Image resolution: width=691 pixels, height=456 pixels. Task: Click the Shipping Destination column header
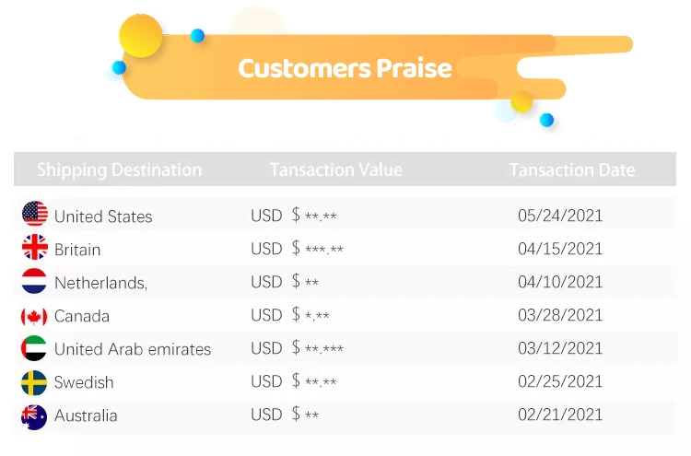point(119,170)
